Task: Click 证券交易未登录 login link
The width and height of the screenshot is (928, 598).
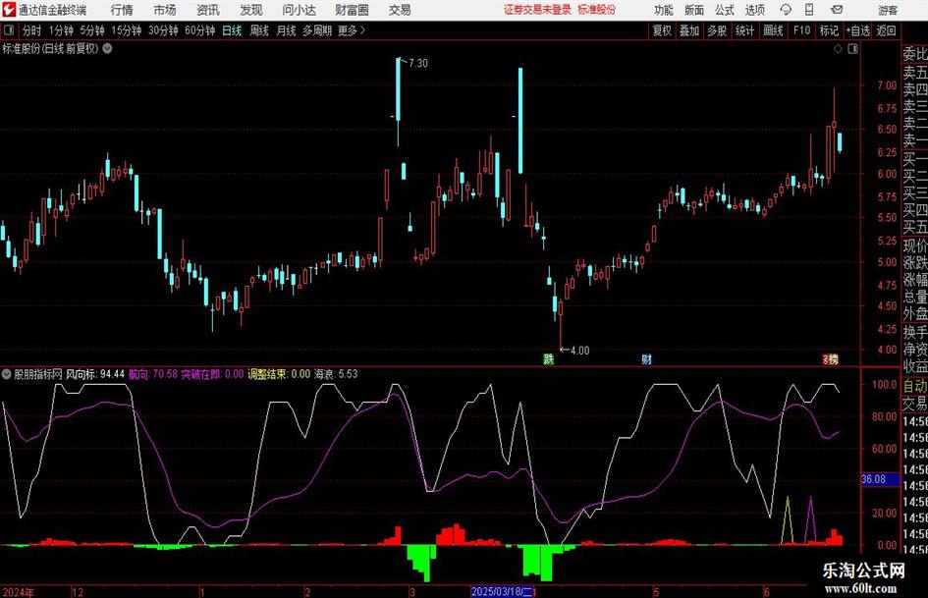Action: pyautogui.click(x=538, y=10)
